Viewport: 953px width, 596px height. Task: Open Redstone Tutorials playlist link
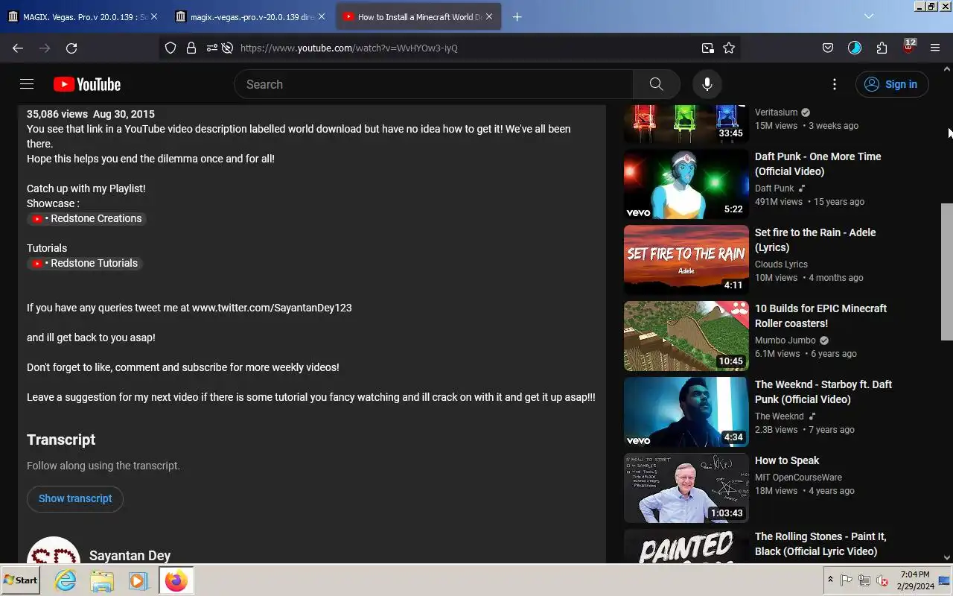coord(84,263)
